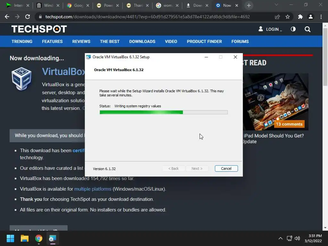This screenshot has height=246, width=328.
Task: Click the TechSpot LOGIN link
Action: [x=270, y=29]
